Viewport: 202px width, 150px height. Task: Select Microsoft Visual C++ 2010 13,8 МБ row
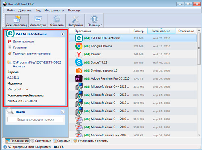coord(133,127)
